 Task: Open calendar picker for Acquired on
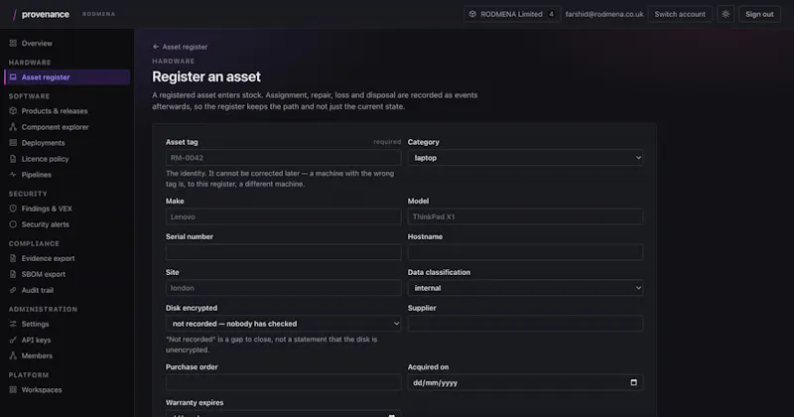coord(633,382)
